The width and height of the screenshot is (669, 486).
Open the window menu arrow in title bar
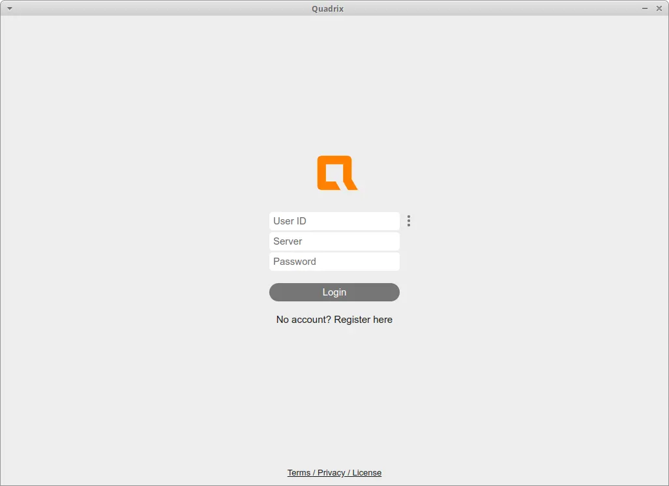coord(9,8)
